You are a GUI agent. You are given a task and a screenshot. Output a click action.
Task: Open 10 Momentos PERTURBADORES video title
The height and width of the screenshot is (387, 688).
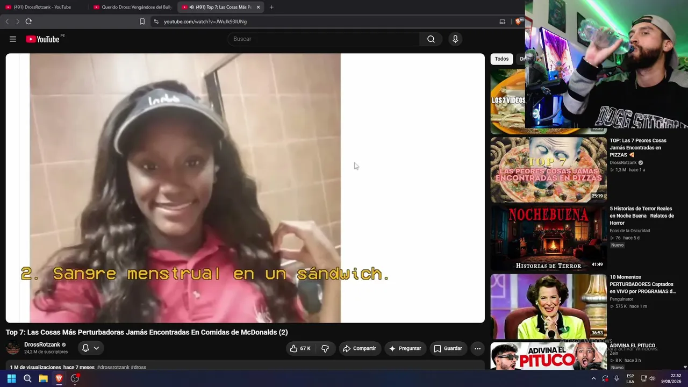pyautogui.click(x=643, y=284)
